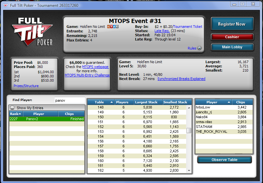This screenshot has width=263, height=183.
Task: Click the grey 6-max icon
Action: (117, 27)
